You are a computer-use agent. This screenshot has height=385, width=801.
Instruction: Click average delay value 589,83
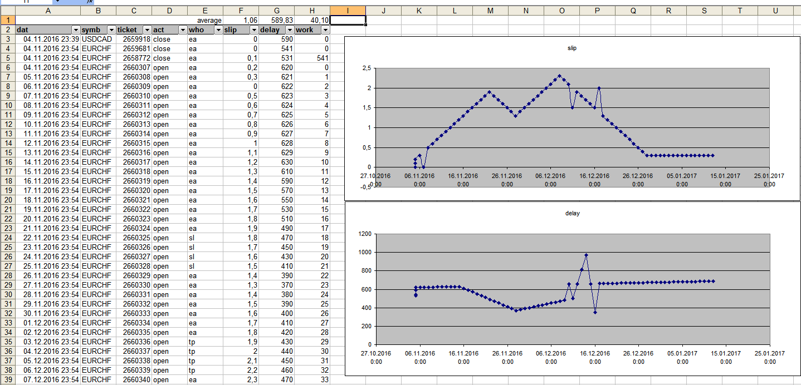point(276,20)
